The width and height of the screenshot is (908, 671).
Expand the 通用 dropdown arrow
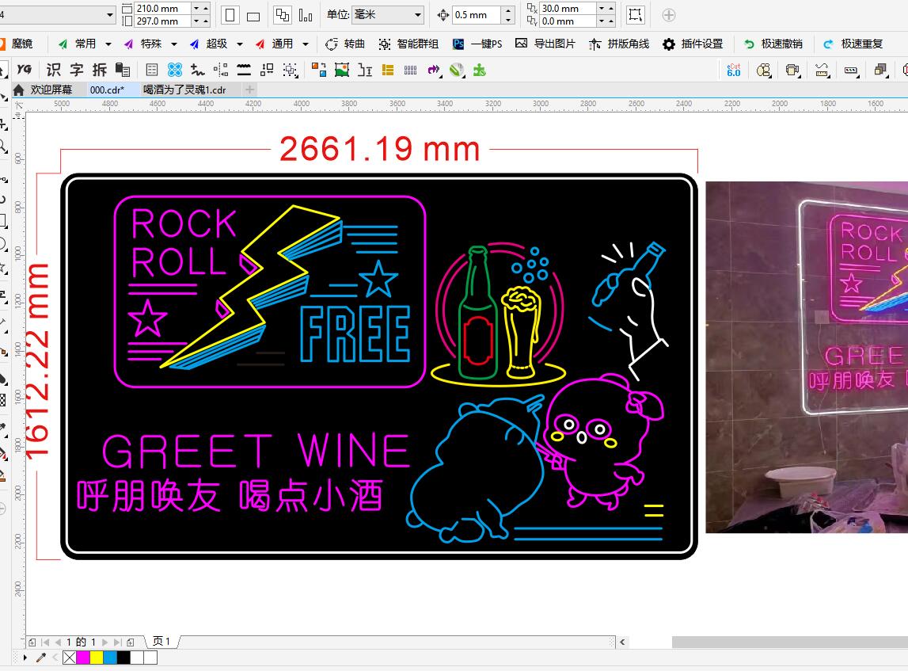306,44
